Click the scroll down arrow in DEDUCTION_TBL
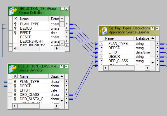 pyautogui.click(x=62, y=43)
